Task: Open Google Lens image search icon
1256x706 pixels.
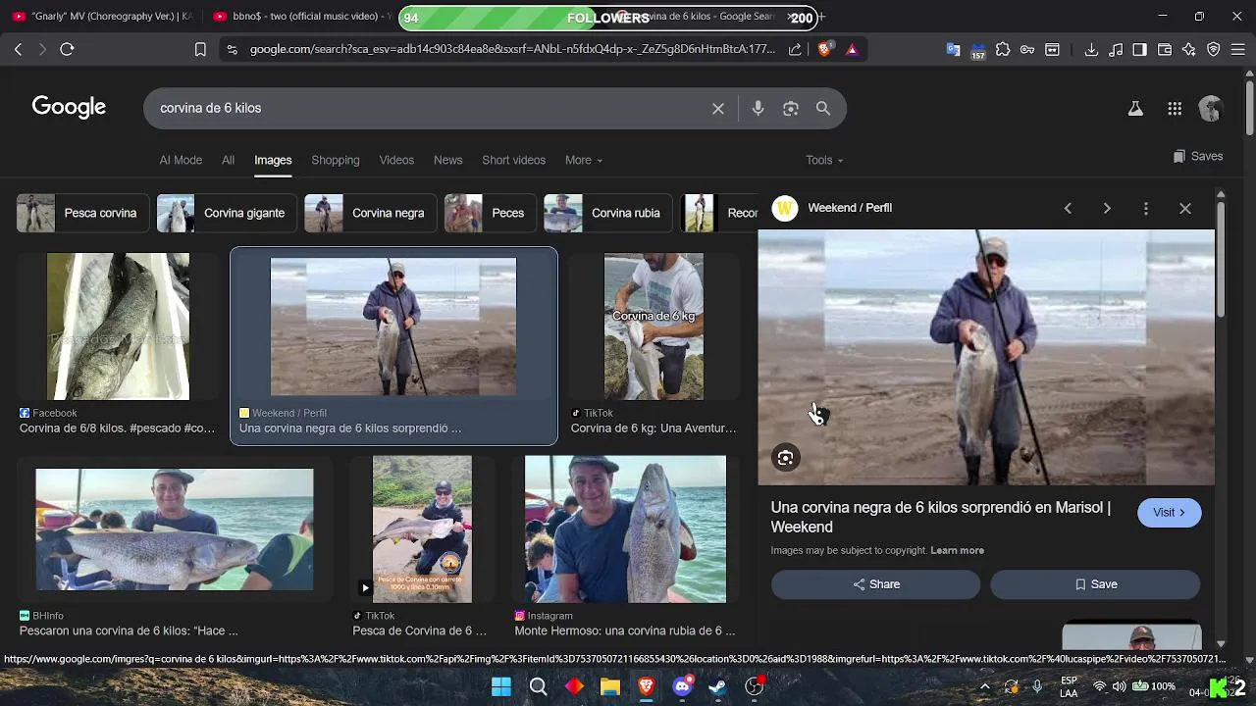Action: tap(791, 109)
